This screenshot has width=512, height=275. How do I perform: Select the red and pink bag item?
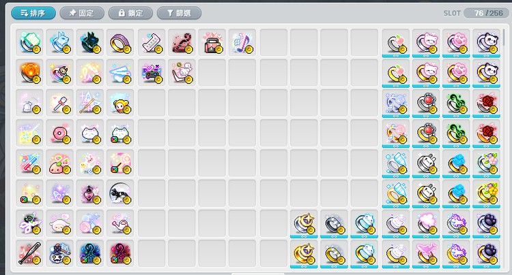tap(212, 42)
